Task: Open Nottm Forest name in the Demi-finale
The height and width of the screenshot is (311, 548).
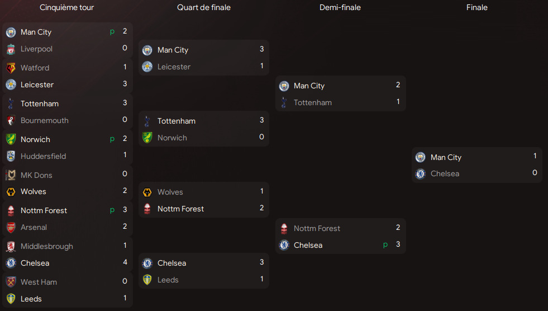Action: (317, 228)
